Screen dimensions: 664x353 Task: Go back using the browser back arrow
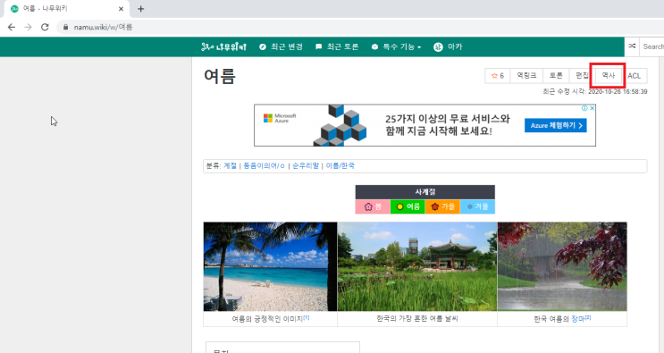coord(12,27)
